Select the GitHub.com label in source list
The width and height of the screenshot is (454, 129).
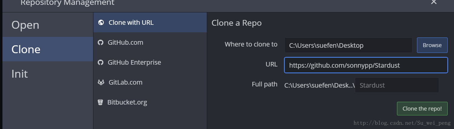125,43
